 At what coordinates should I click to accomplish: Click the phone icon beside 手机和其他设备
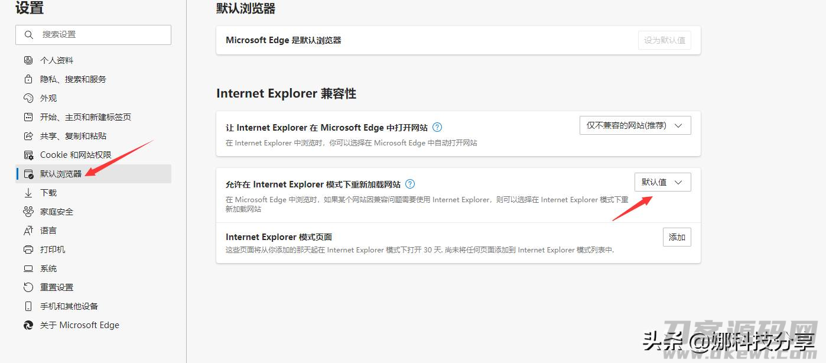[28, 306]
